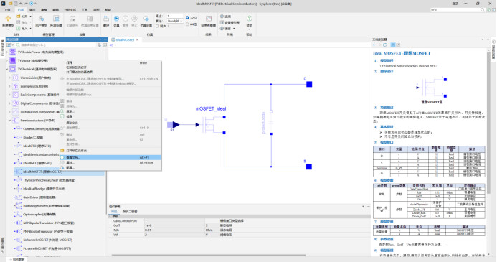Switch to the 保护二极管 parameter tab
Viewport: 497px width, 262px height.
(x=130, y=212)
